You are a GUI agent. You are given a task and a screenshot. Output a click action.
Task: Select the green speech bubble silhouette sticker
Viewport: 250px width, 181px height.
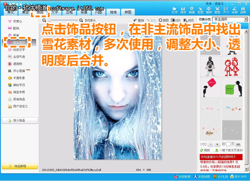(x=232, y=87)
